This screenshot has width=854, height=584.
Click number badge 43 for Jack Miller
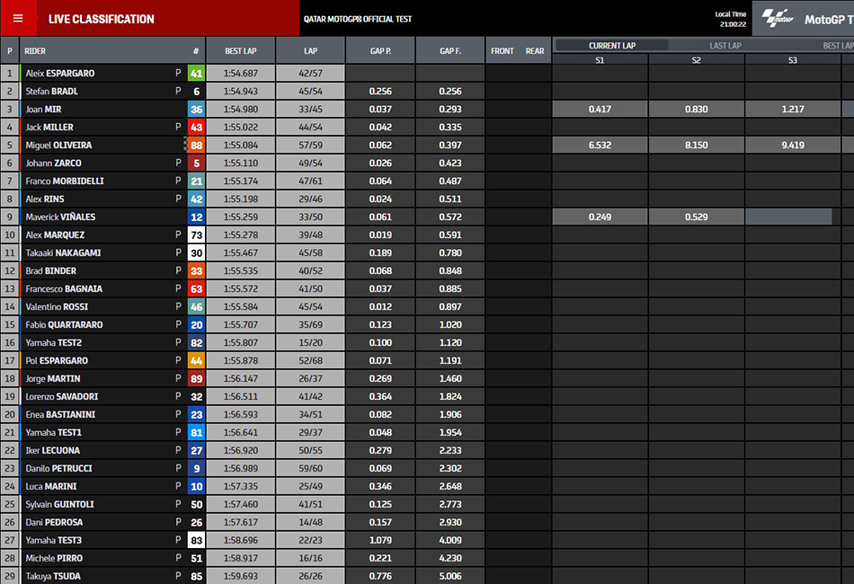tap(196, 127)
